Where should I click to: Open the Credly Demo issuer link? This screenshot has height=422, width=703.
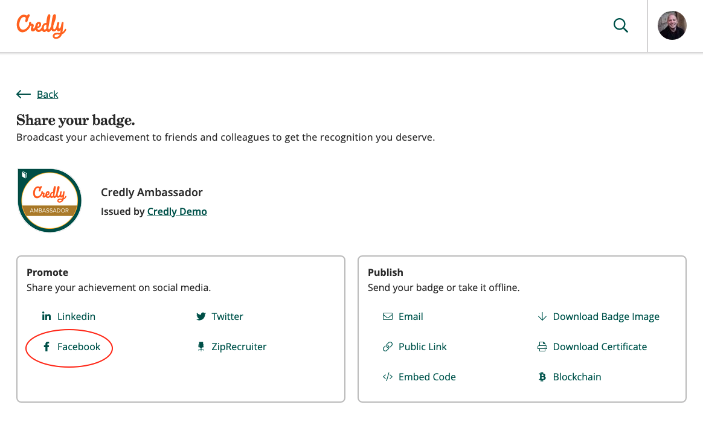pos(177,211)
